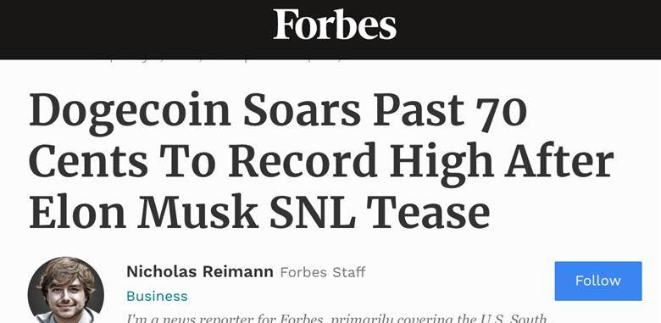Click the author bio italic text
This screenshot has width=661, height=323.
pos(336,318)
